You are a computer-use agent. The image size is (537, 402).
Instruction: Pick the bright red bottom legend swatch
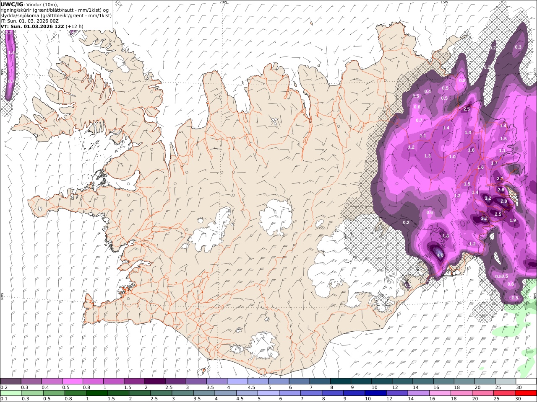pos(526,393)
